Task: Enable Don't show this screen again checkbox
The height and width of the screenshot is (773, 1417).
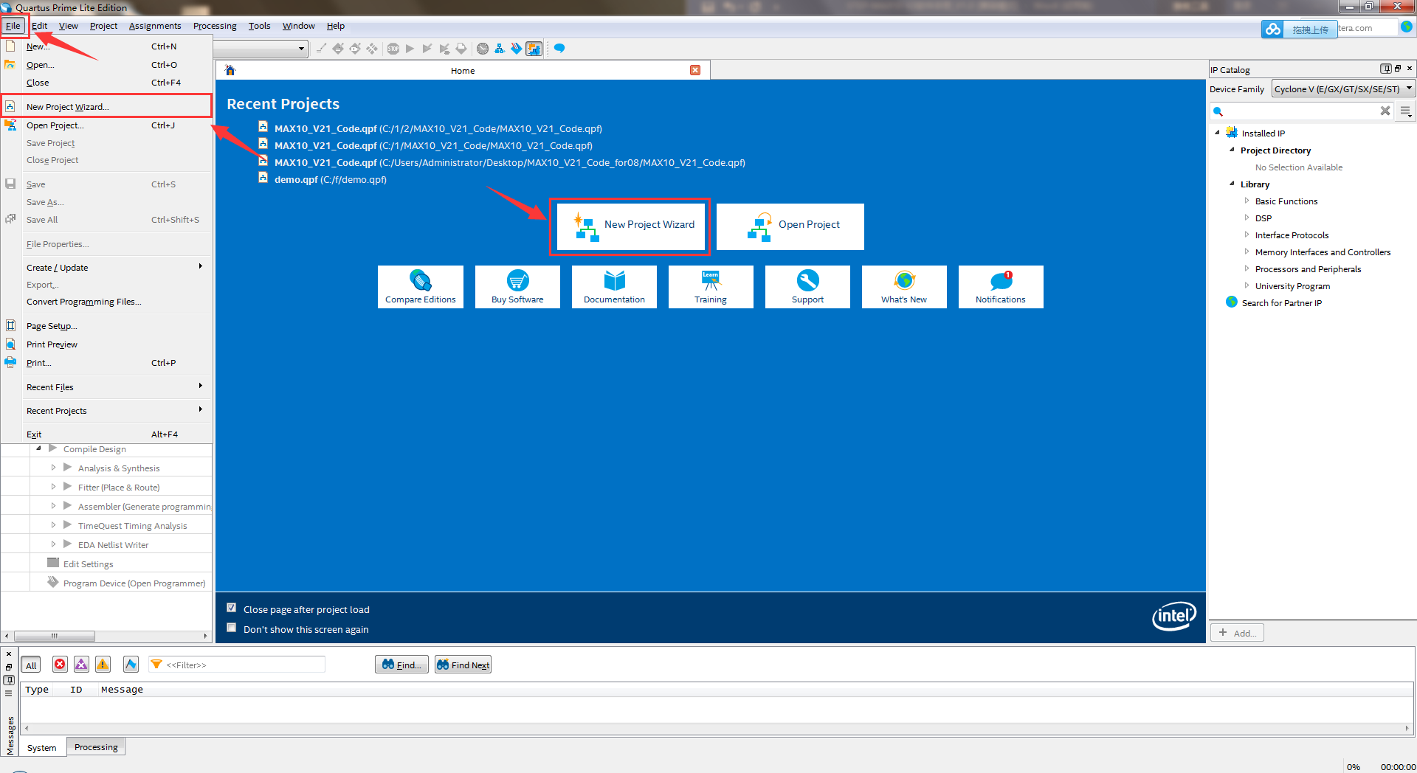Action: [x=232, y=628]
